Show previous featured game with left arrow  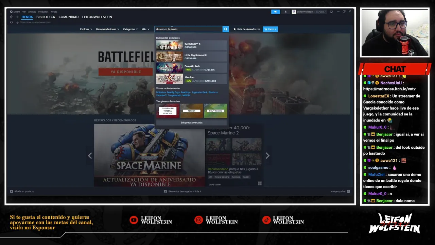[x=90, y=156]
